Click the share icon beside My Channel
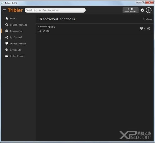 point(7,37)
